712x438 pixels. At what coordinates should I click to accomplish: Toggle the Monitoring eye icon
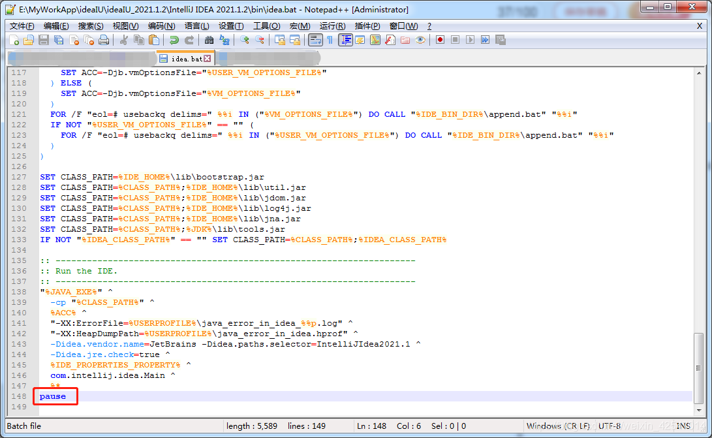tap(420, 40)
